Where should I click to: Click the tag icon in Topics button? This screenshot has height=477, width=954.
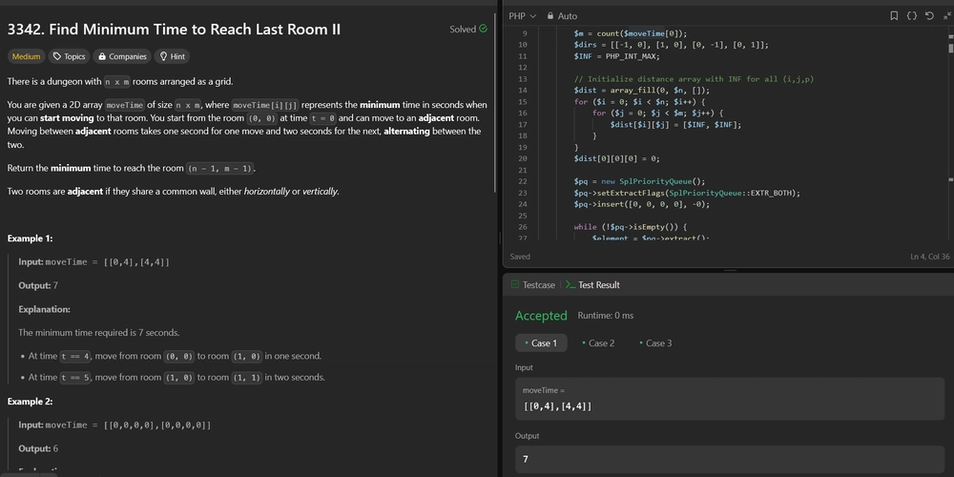[57, 56]
